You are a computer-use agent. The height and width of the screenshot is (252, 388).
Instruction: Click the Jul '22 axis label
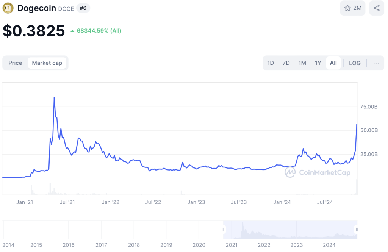(x=153, y=202)
